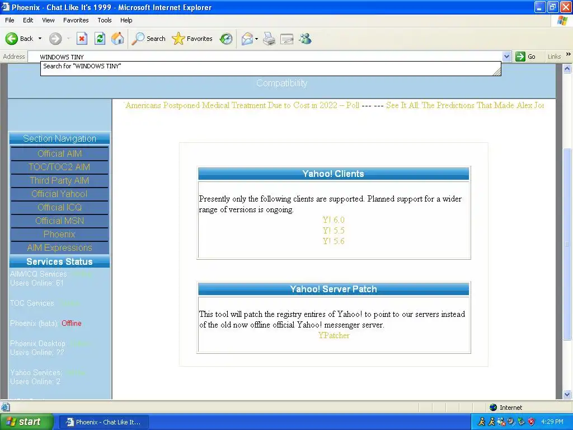Expand the address bar dropdown arrow

(506, 57)
